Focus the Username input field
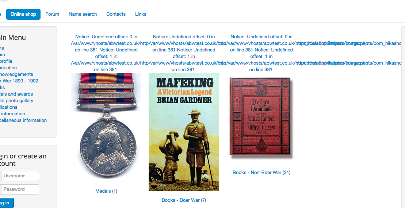The image size is (405, 208). (x=20, y=176)
